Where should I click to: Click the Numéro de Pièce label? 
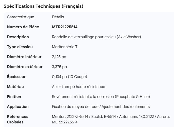(x=23, y=27)
